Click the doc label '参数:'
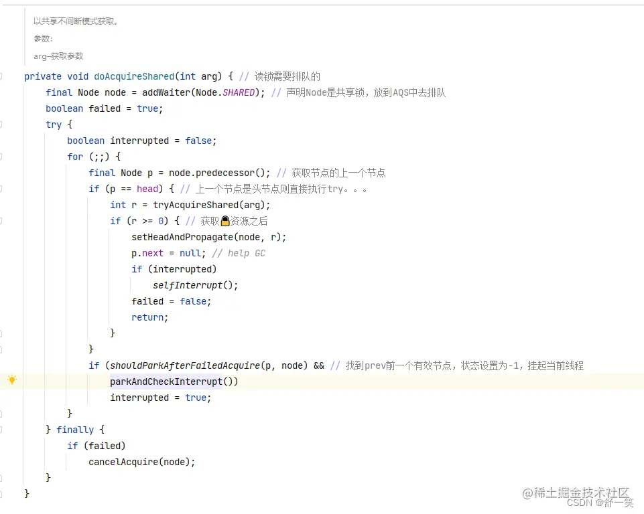The image size is (644, 514). tap(43, 39)
